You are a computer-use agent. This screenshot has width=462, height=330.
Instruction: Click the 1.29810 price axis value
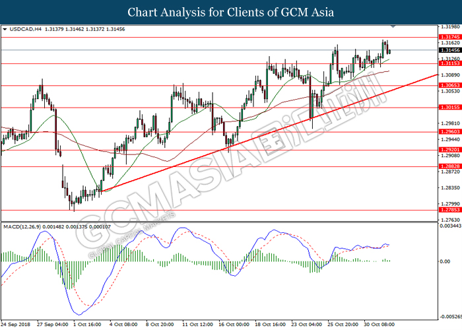coord(450,123)
